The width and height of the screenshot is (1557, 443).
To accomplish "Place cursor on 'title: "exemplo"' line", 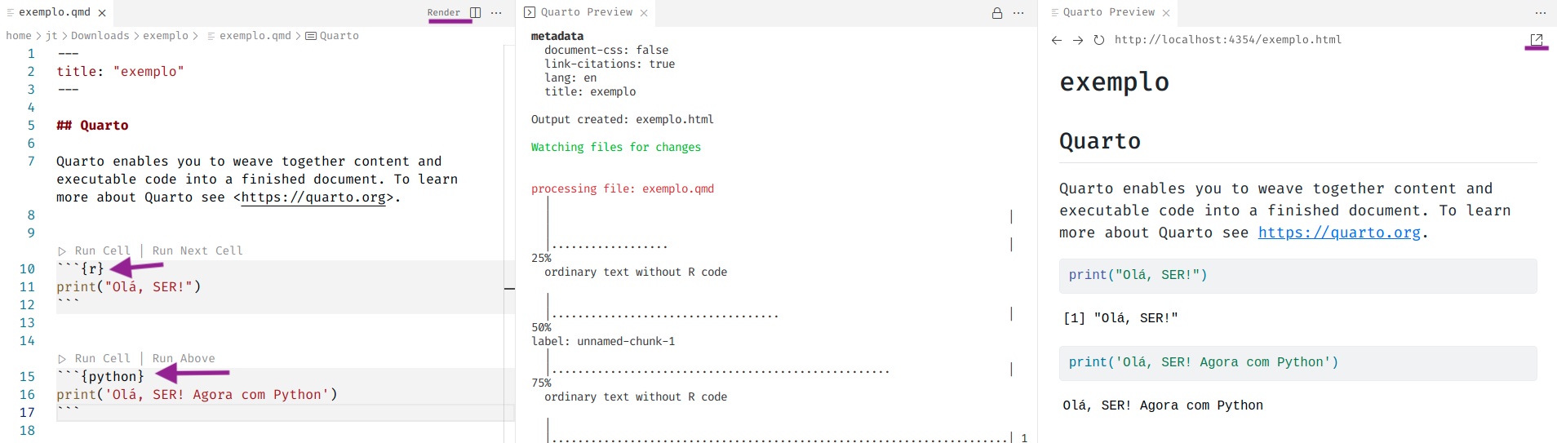I will (x=120, y=72).
